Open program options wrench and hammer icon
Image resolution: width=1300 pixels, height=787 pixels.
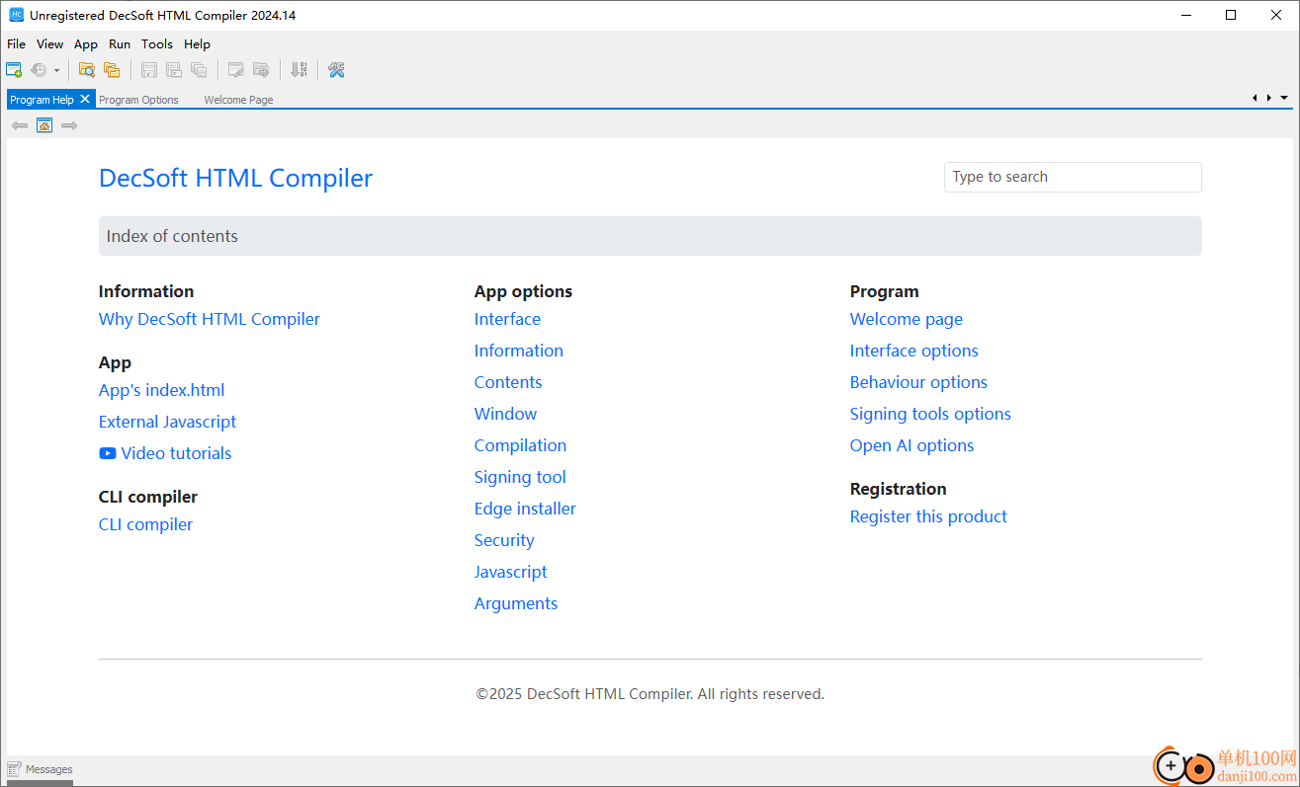pos(336,70)
